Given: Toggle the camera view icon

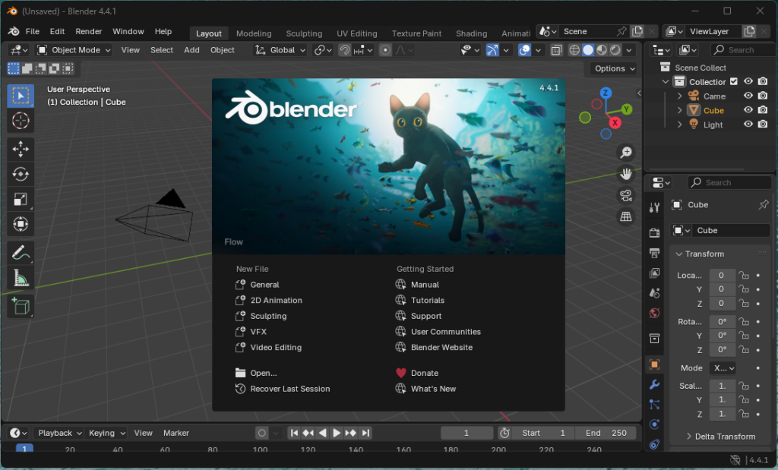Looking at the screenshot, I should pyautogui.click(x=626, y=195).
